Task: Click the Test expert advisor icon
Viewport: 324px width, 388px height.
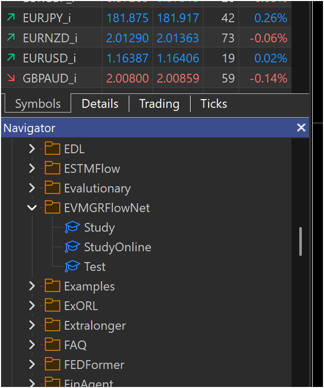Action: click(x=72, y=267)
